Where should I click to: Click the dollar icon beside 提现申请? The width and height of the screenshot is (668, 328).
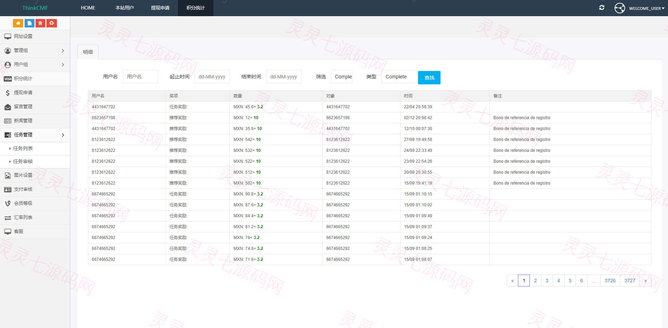coord(8,93)
